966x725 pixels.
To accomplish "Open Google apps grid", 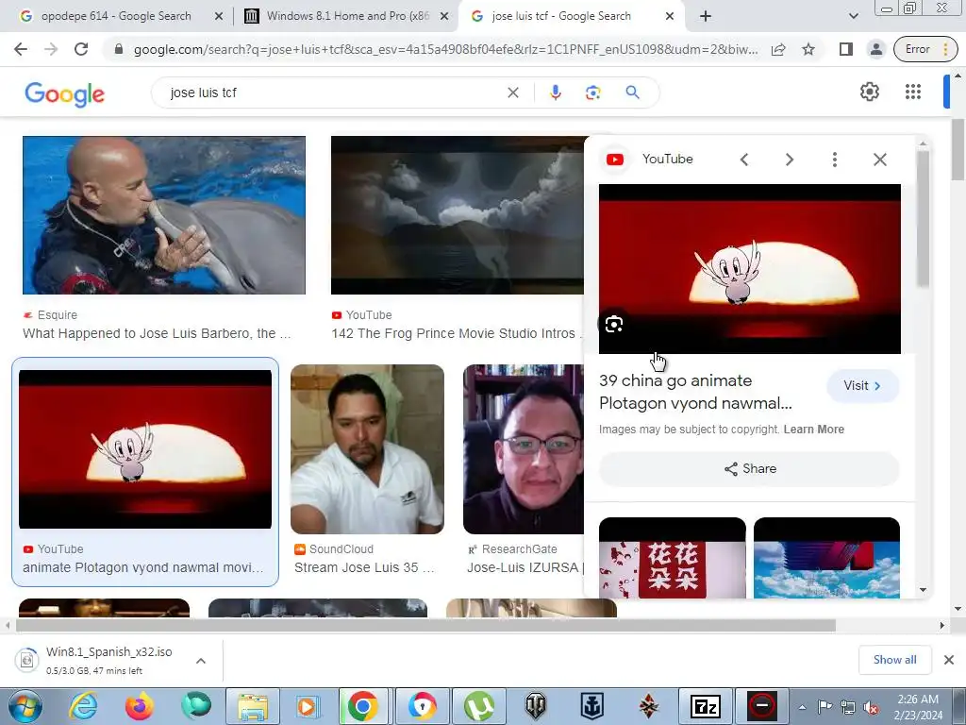I will (x=913, y=92).
